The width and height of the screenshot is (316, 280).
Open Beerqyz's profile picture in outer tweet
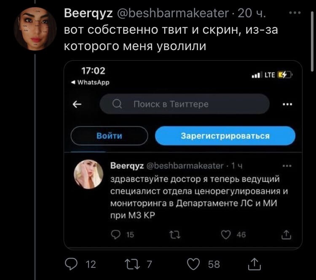[35, 29]
